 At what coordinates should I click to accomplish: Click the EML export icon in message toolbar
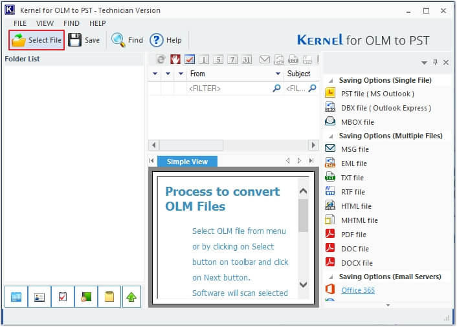(279, 59)
